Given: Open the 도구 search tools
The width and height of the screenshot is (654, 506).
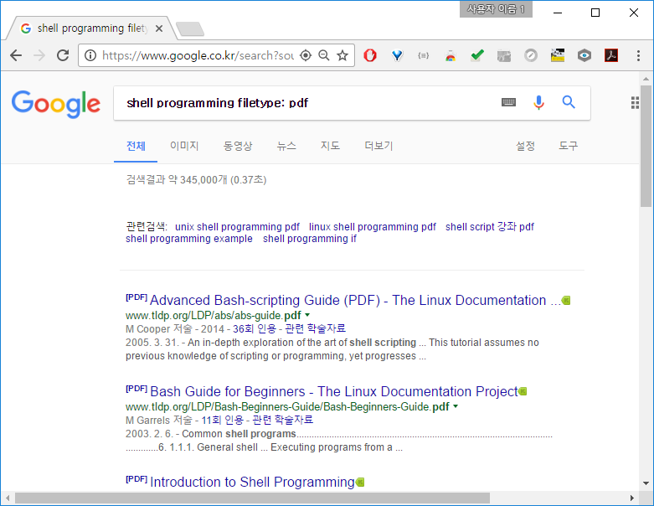Looking at the screenshot, I should [x=569, y=146].
